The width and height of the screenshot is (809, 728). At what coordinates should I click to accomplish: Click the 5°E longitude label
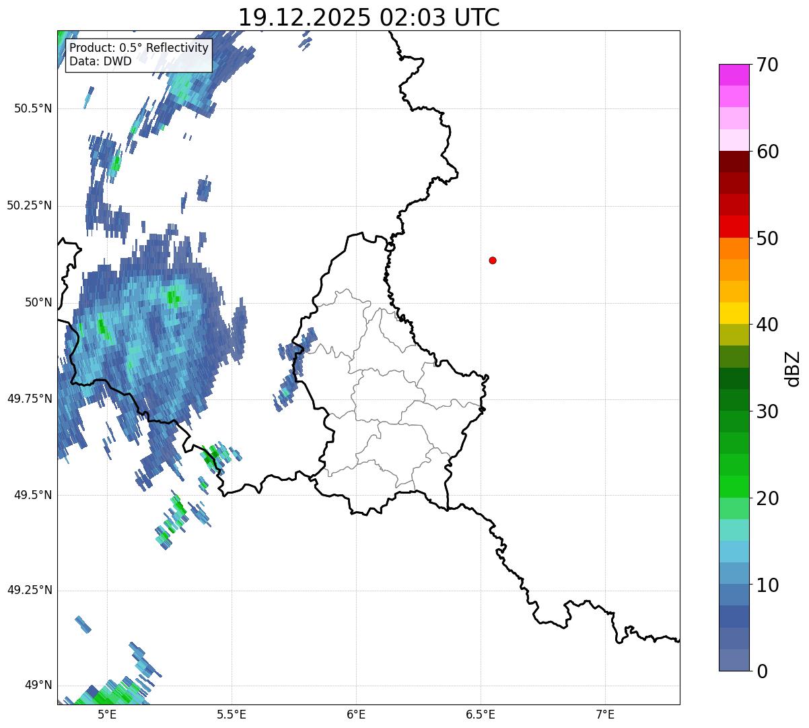coord(107,715)
